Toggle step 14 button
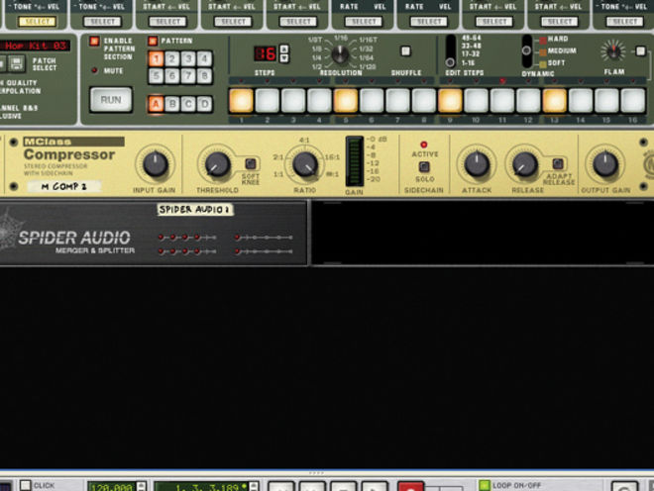Screen dimensions: 654x491 click(x=581, y=100)
